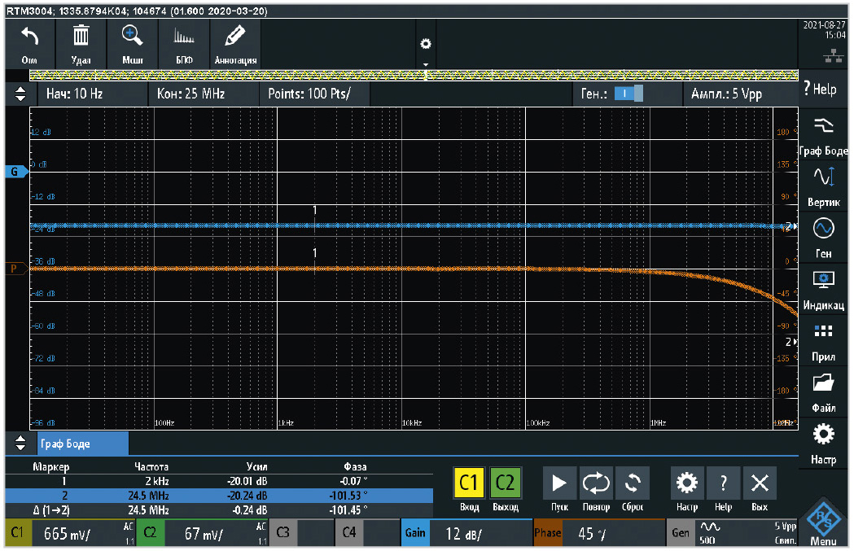Open the R&S Menu button
This screenshot has height=551, width=854.
click(x=823, y=523)
